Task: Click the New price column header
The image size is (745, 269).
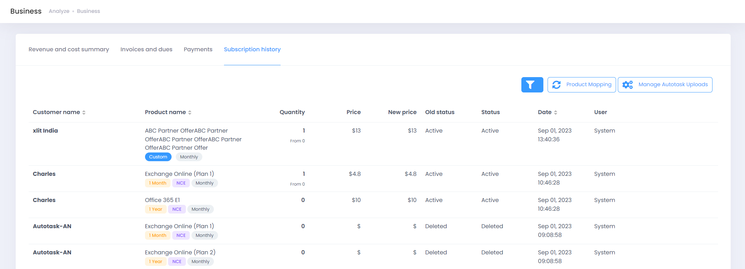Action: coord(402,112)
